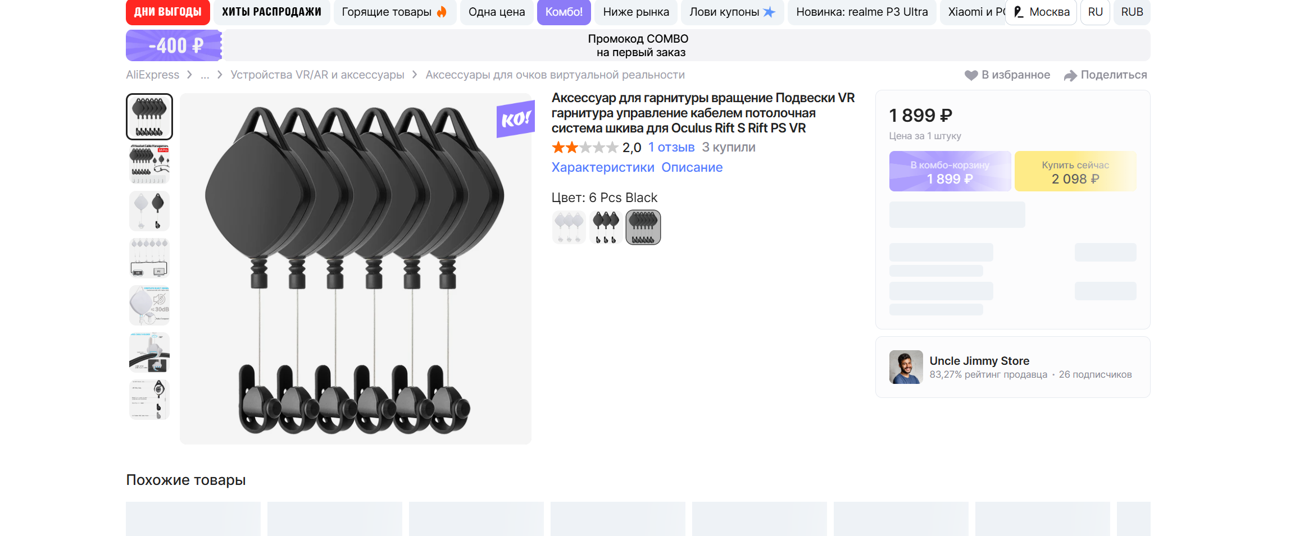Click the product star rating icons

tap(584, 148)
